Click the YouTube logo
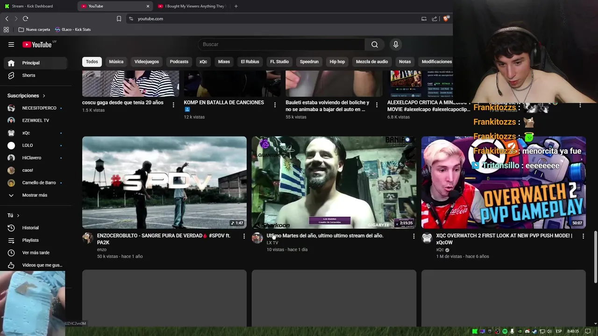Image resolution: width=598 pixels, height=336 pixels. click(x=37, y=44)
